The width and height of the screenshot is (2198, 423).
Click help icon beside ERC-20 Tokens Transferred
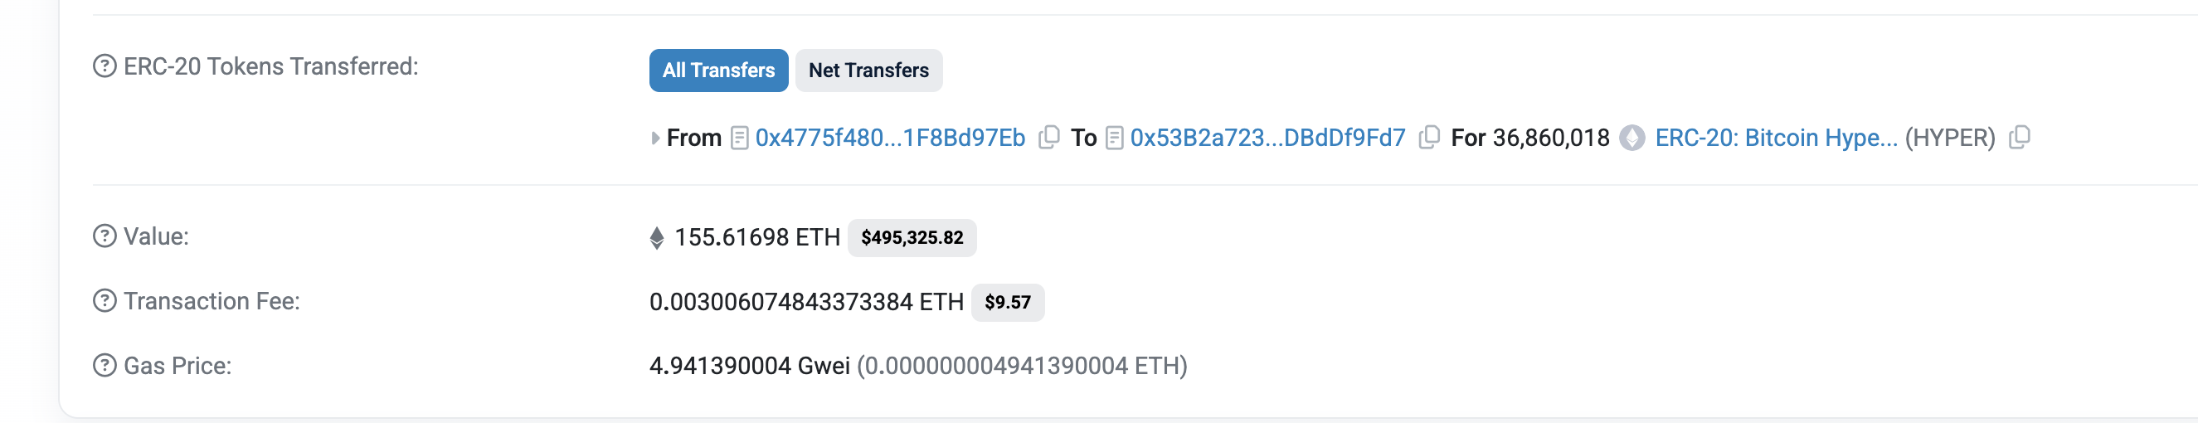pos(105,66)
